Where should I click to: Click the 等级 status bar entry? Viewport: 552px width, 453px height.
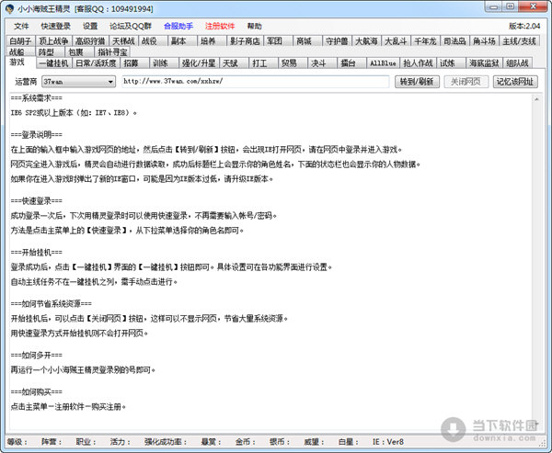point(17,442)
